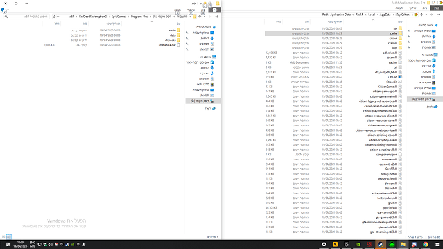
Task: Switch x64 window to large icons view
Action: pos(3,237)
